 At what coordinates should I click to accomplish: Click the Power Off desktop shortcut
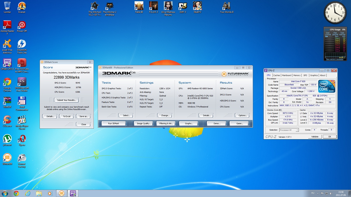[x=22, y=27]
